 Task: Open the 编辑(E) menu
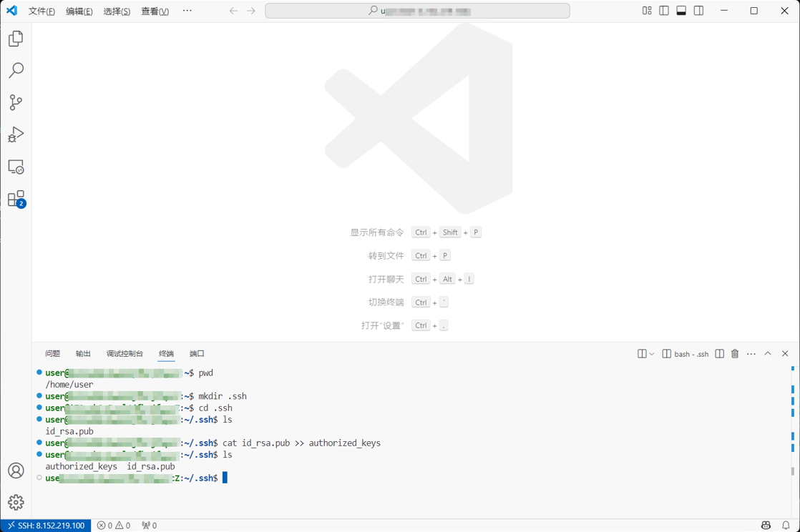tap(79, 11)
